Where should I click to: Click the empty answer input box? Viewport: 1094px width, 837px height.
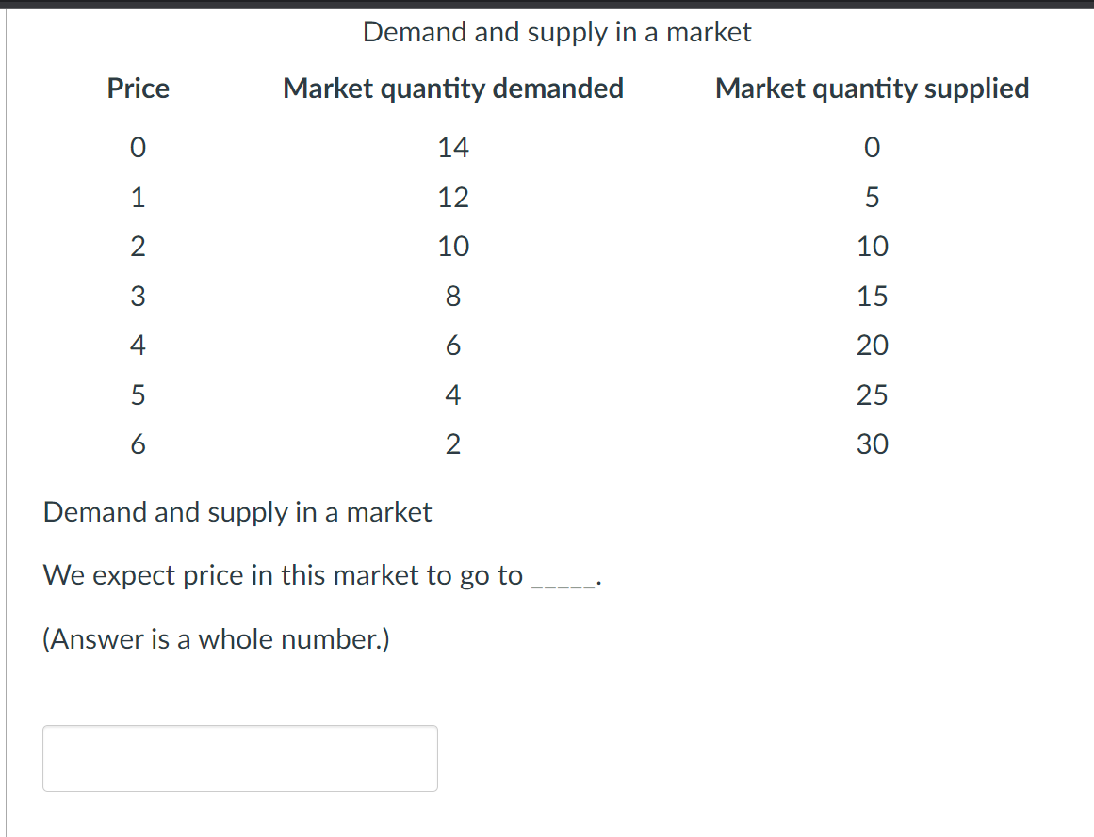(x=239, y=757)
